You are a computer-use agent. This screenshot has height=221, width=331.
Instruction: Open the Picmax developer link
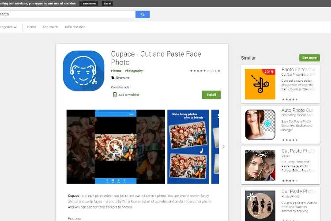click(116, 71)
